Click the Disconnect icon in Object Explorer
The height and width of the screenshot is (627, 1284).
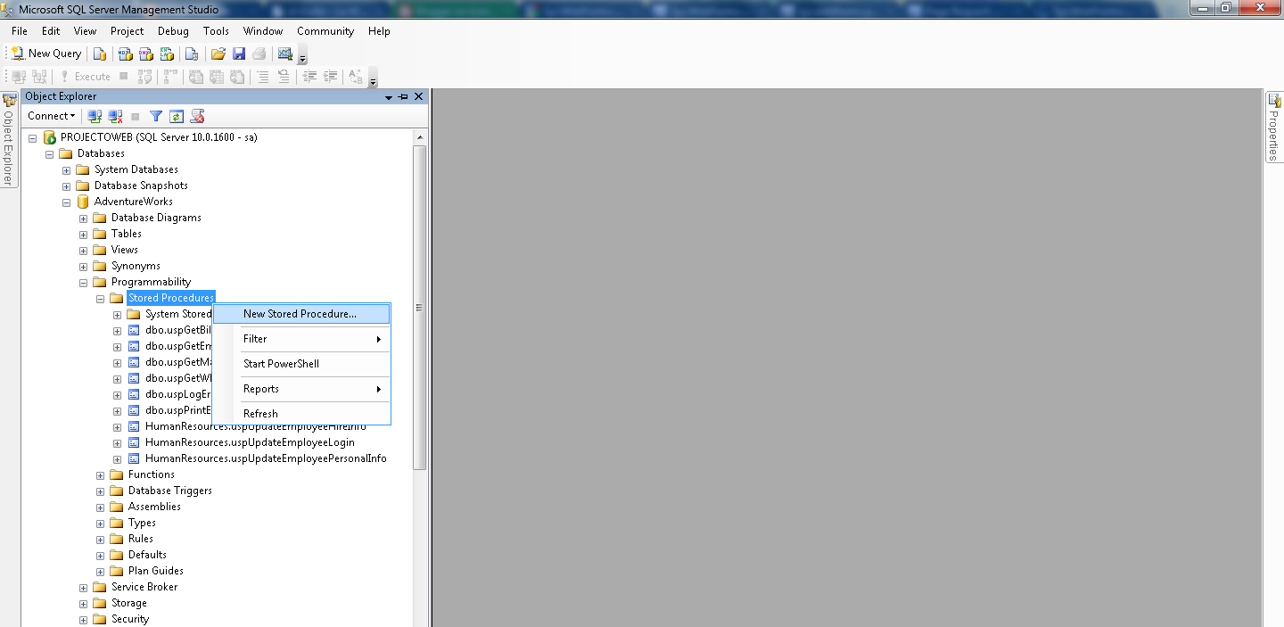pos(115,116)
